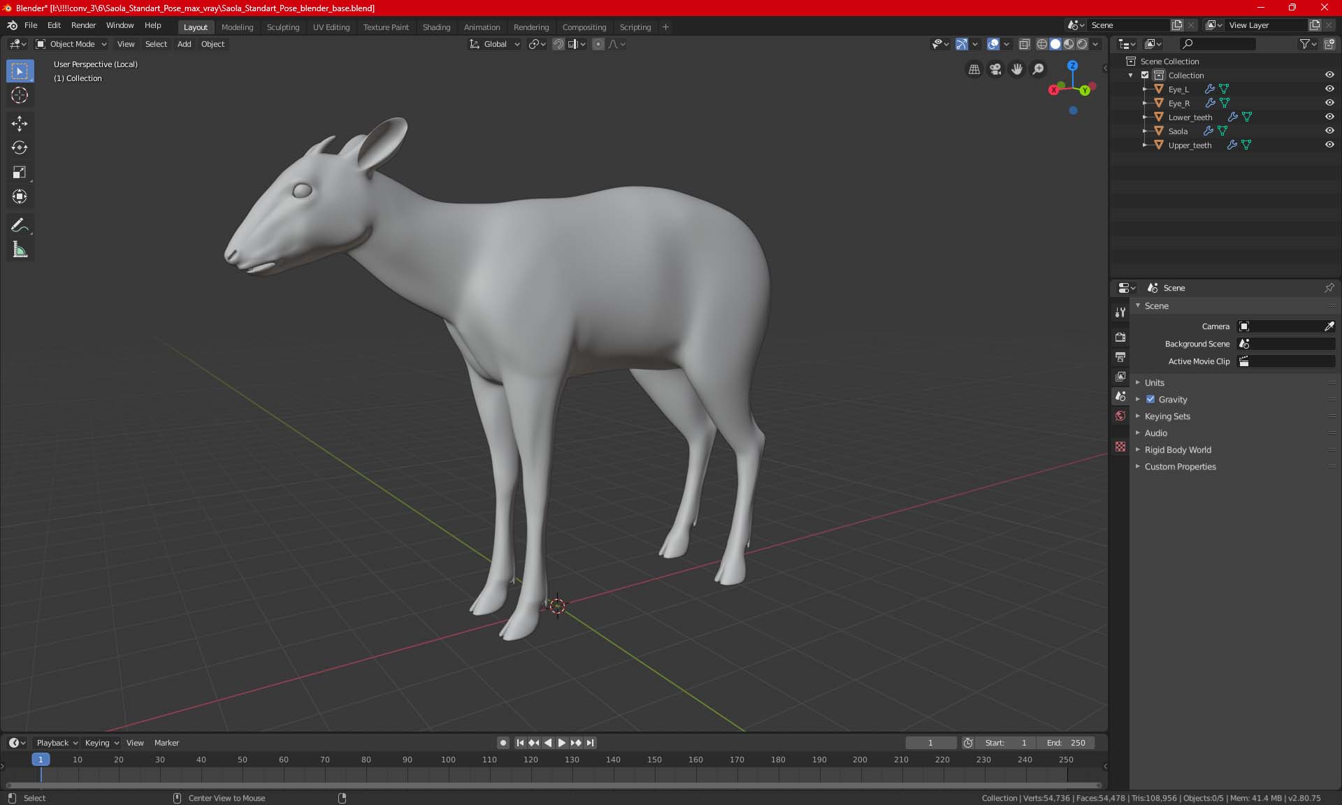Image resolution: width=1342 pixels, height=805 pixels.
Task: Play the animation forward
Action: [x=561, y=743]
